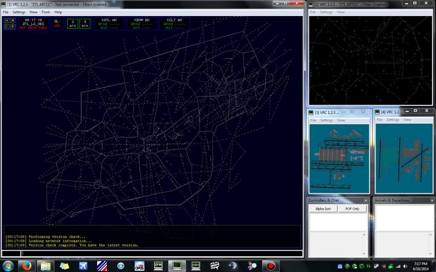This screenshot has height=272, width=436.
Task: Close the Controllers & Chat panel
Action: (x=366, y=200)
